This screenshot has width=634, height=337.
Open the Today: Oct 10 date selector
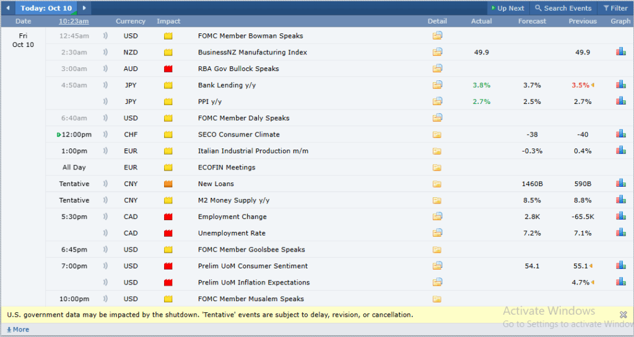pos(46,8)
